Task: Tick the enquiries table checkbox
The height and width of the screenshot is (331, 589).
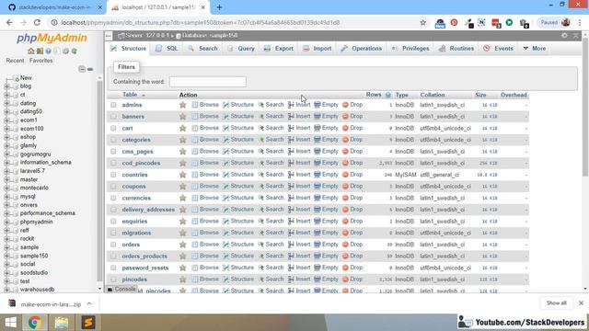Action: click(113, 222)
